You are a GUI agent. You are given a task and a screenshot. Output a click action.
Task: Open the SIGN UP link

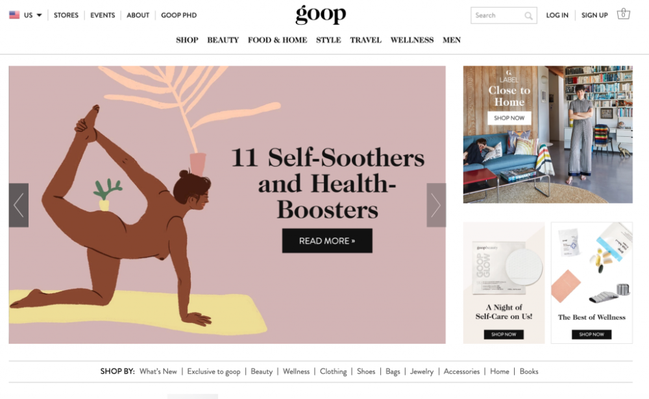tap(594, 16)
